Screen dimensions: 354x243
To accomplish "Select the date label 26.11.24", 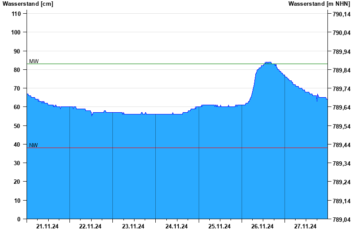I will click(262, 226).
